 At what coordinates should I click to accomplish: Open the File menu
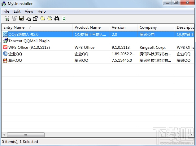(6, 11)
